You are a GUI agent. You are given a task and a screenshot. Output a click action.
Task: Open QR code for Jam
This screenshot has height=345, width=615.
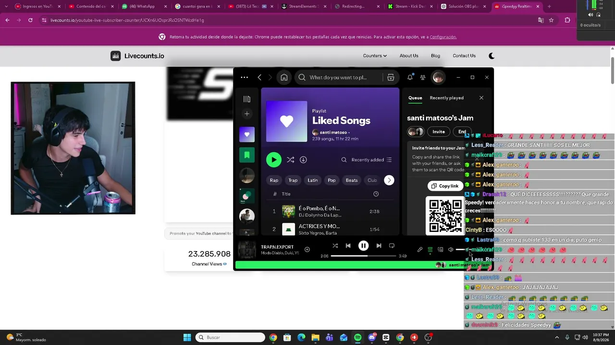445,215
